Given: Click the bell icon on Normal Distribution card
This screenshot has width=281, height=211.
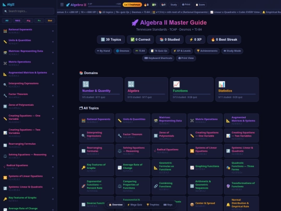Looking at the screenshot, I should click(228, 205).
